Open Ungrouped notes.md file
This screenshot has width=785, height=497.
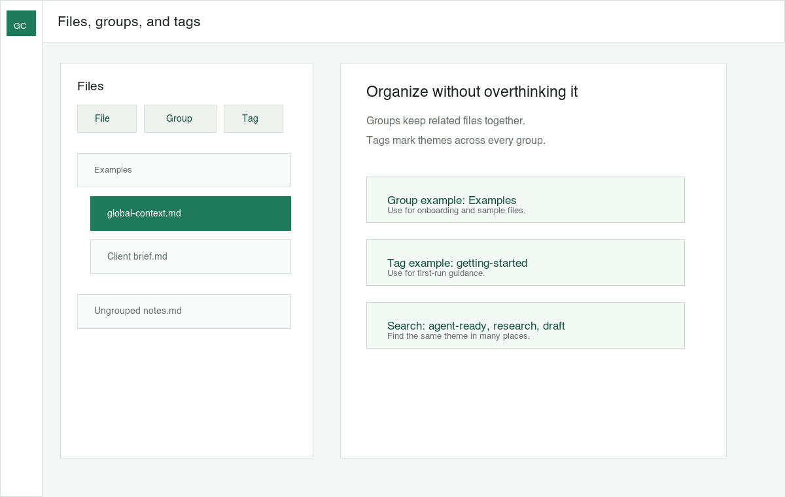[184, 311]
